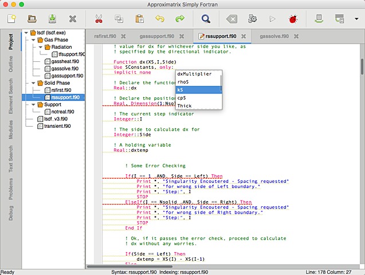Select gassheat.f90 in project tree

tap(62, 61)
